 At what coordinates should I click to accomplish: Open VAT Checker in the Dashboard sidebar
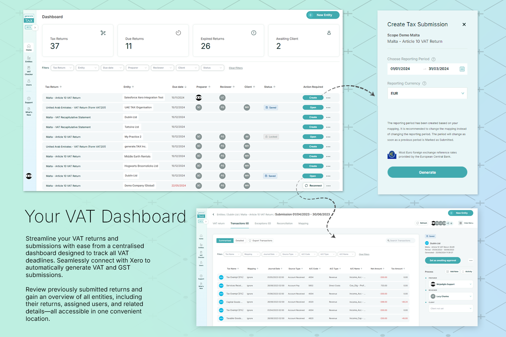(29, 71)
